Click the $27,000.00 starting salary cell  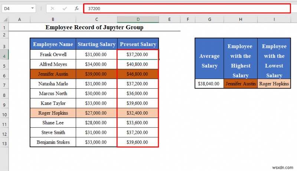tap(96, 113)
